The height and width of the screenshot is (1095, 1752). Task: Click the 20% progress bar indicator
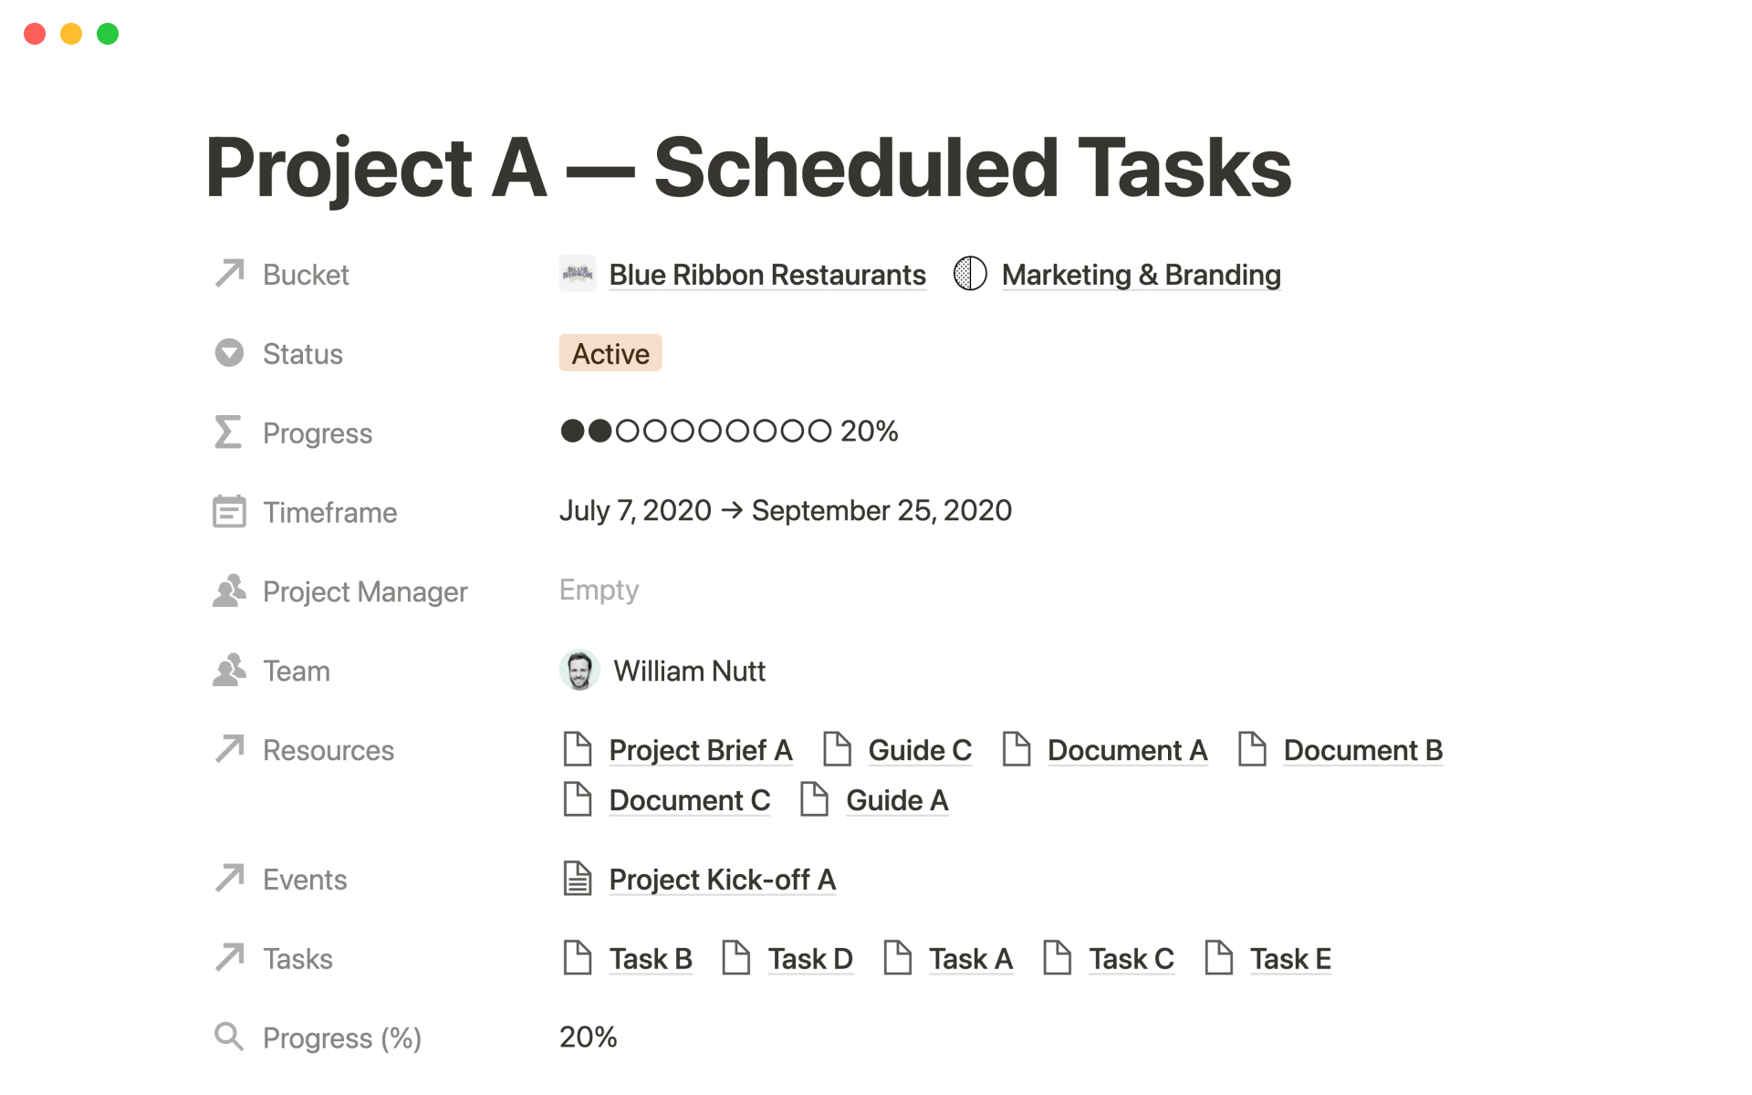(x=867, y=430)
